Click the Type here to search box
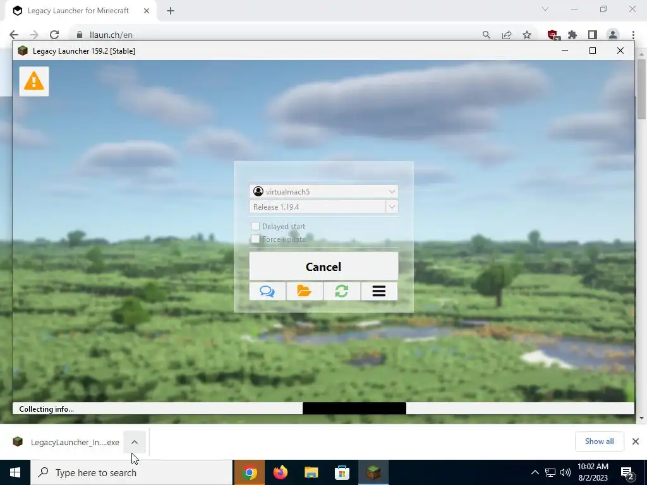Image resolution: width=647 pixels, height=485 pixels. (131, 472)
